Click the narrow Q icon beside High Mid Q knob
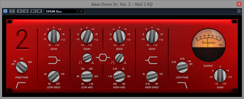Image resolution: width=244 pixels, height=99 pixels. pyautogui.click(x=126, y=62)
